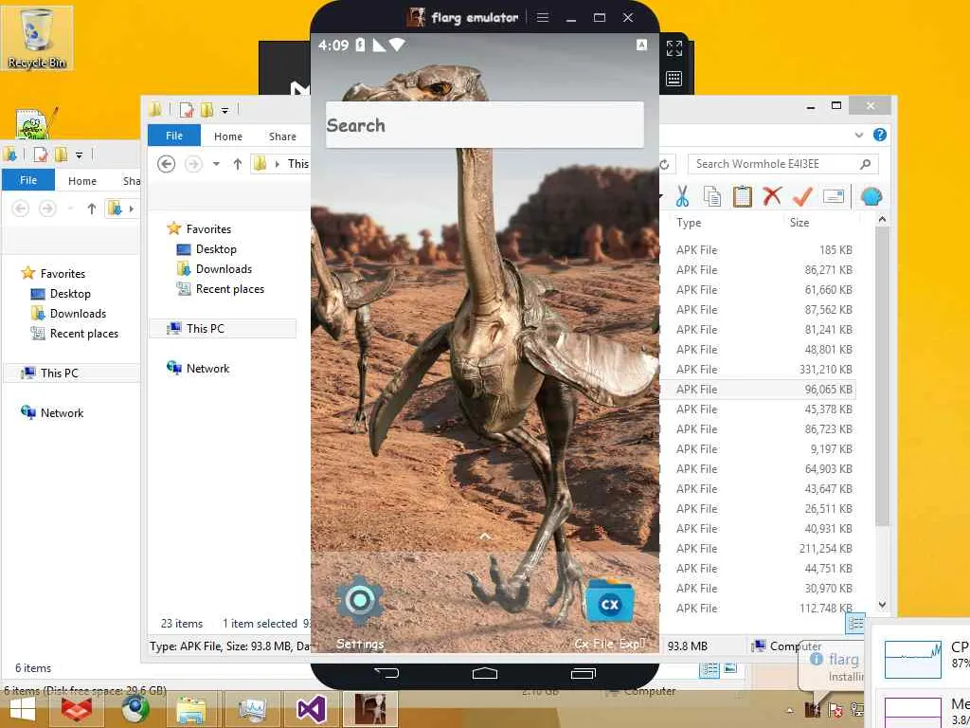Expand the ribbon using the chevron near help
Viewport: 970px width, 728px height.
tap(858, 135)
